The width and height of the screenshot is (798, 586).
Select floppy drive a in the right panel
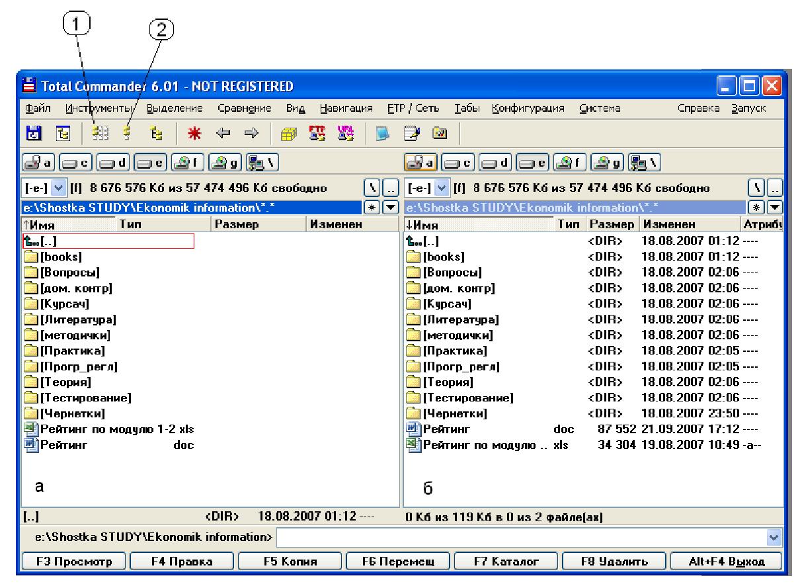(x=420, y=161)
